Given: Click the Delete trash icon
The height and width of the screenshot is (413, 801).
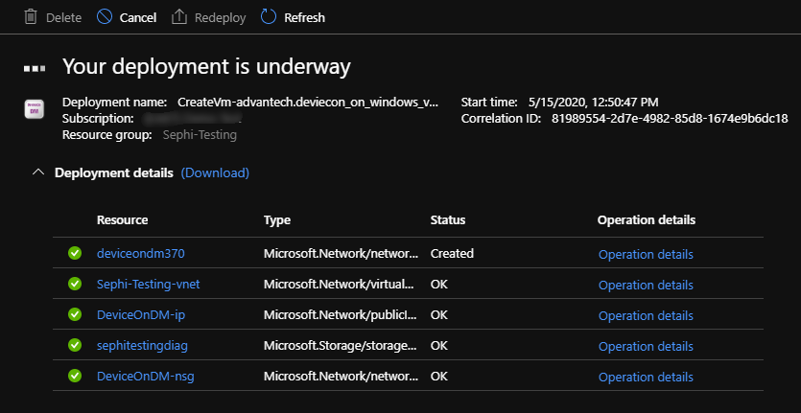Looking at the screenshot, I should tap(30, 17).
